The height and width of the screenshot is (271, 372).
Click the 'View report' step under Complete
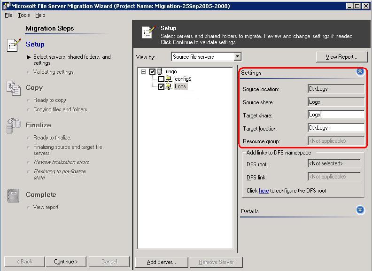[x=46, y=207]
